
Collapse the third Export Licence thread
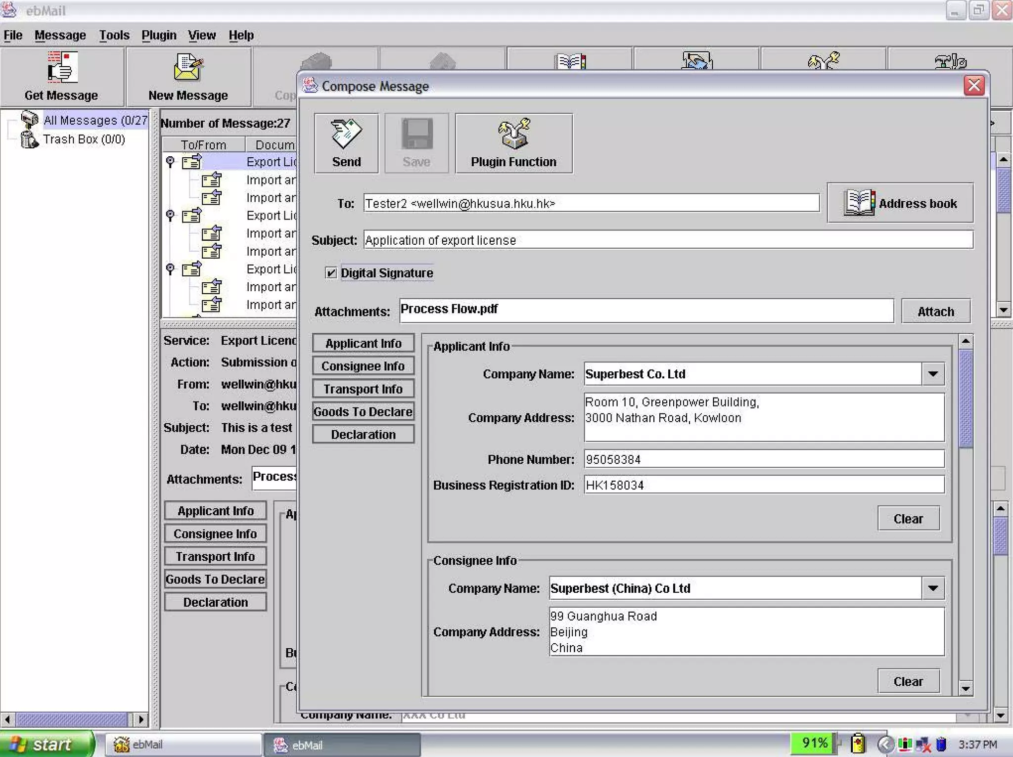tap(170, 269)
